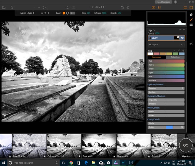
Task: Toggle the bottom presets panel
Action: 185,8
